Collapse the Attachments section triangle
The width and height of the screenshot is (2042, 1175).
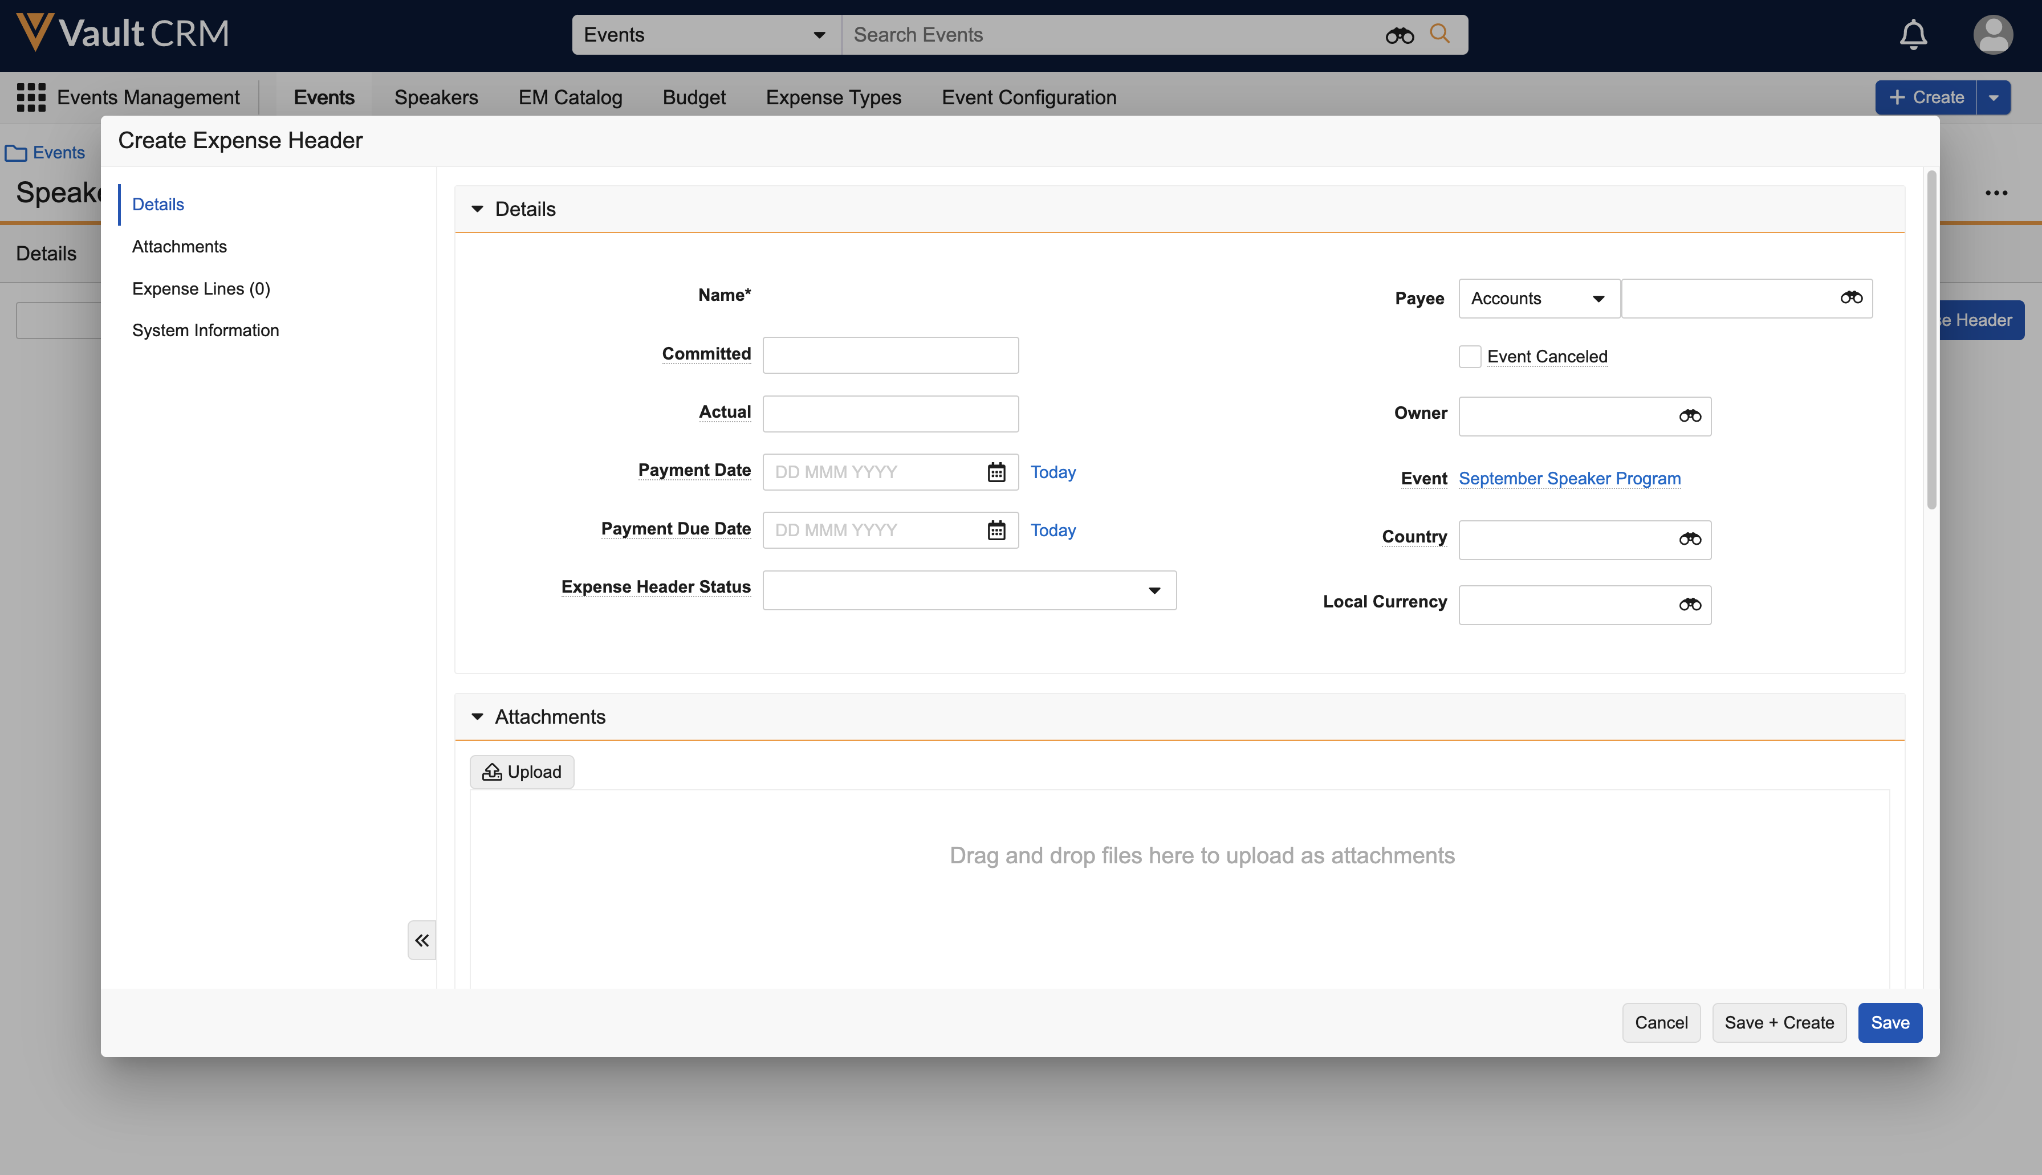pyautogui.click(x=477, y=717)
